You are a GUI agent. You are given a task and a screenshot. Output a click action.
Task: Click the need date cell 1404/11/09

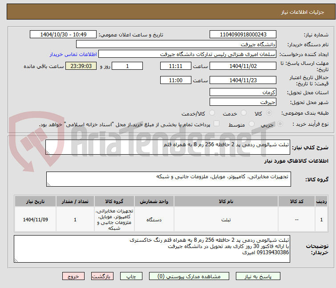click(x=35, y=220)
